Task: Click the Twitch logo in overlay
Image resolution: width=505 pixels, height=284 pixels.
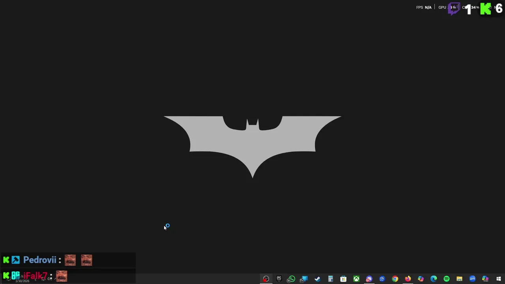Action: click(x=454, y=9)
